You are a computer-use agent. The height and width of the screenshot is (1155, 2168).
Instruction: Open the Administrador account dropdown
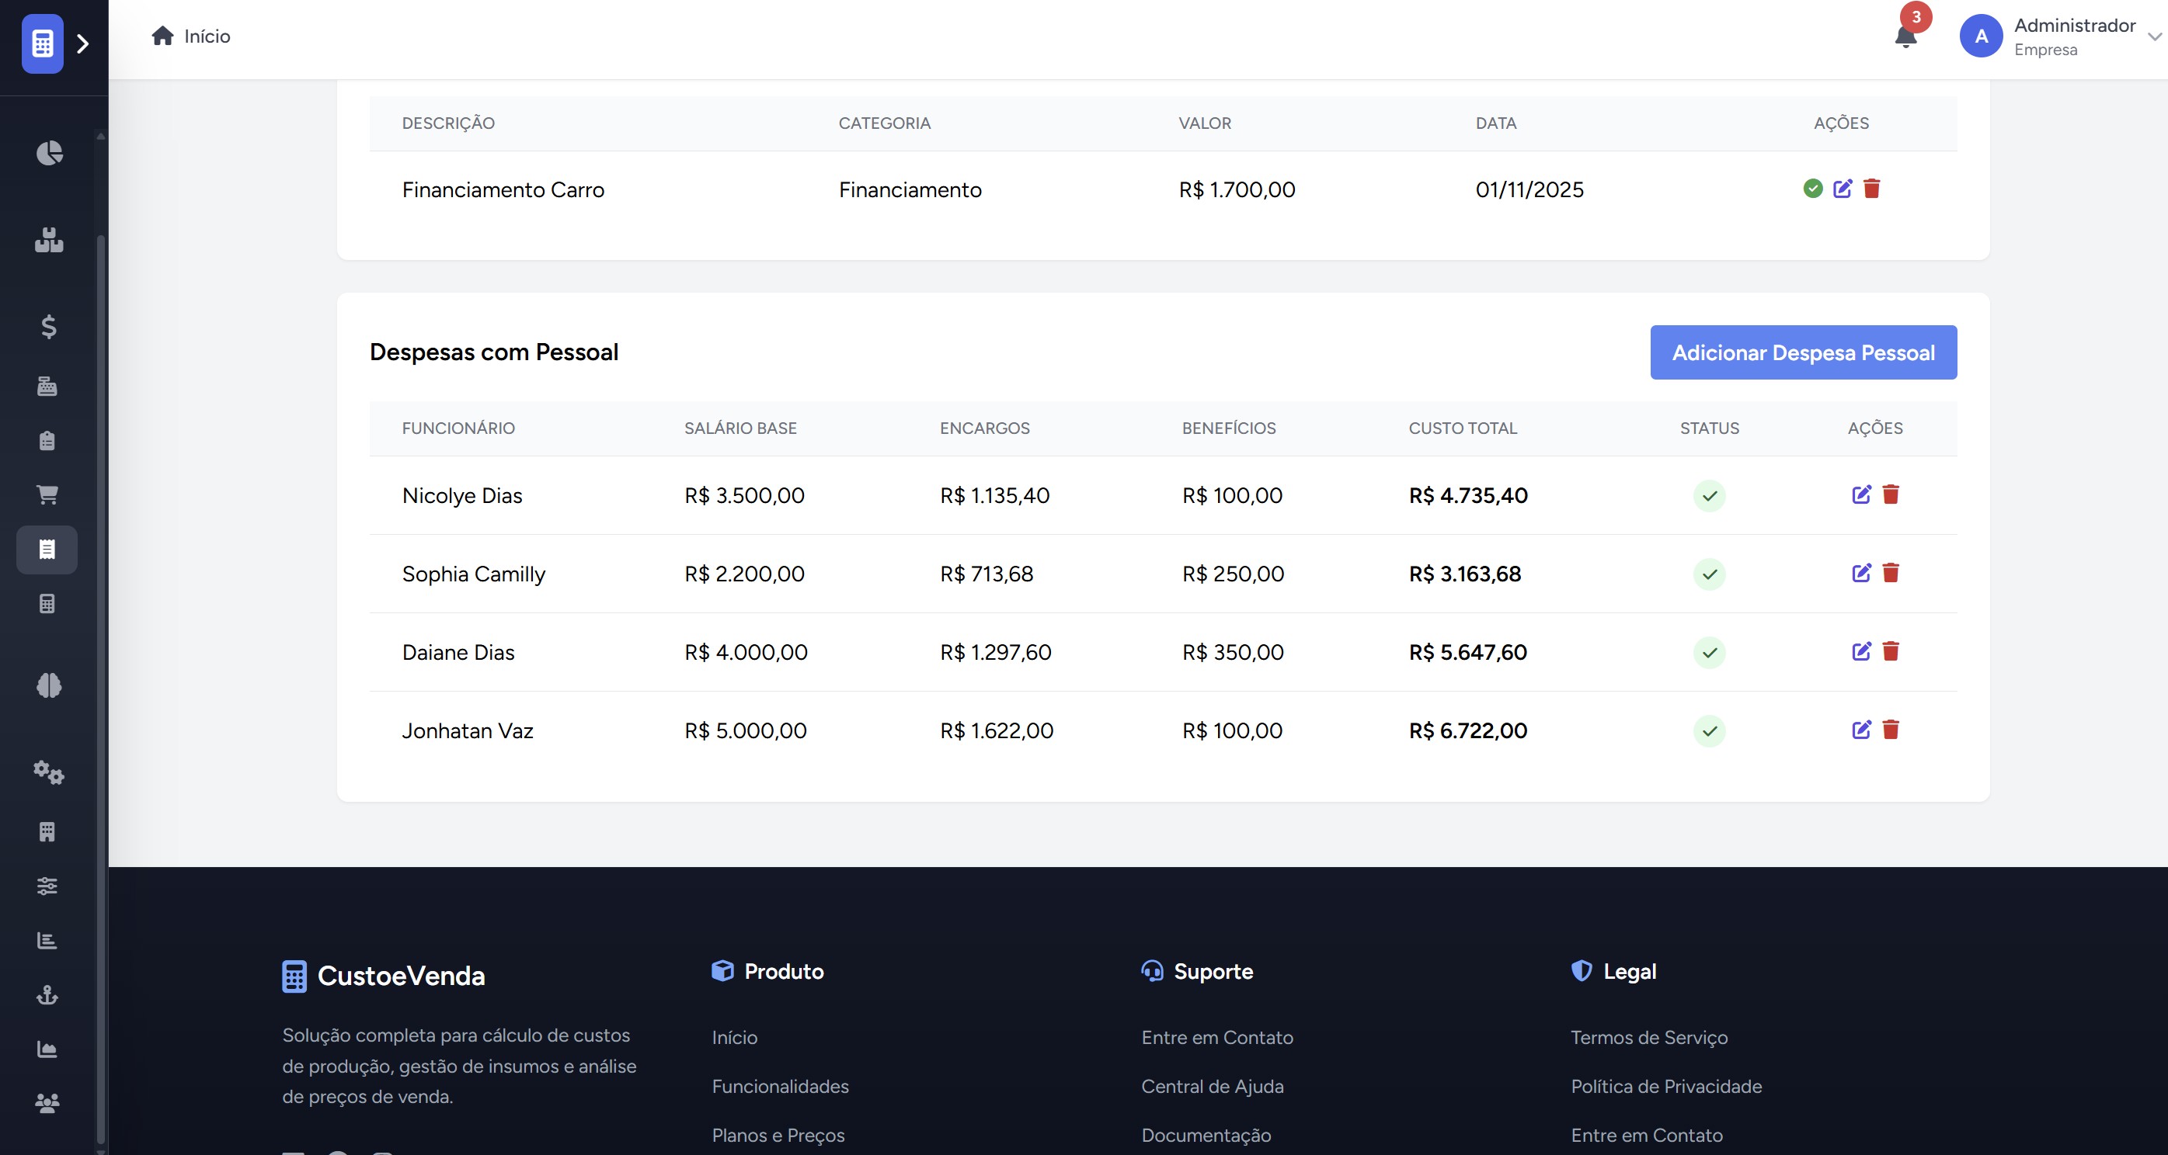click(2155, 37)
